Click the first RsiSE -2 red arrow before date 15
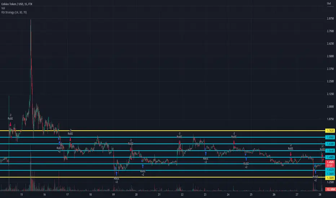 coord(10,124)
